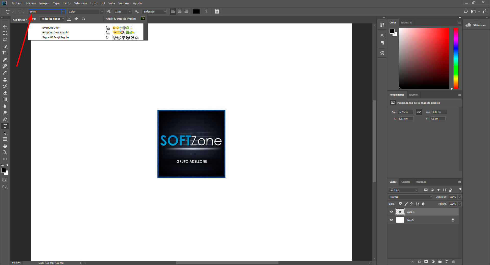Select the Spot Healing Brush tool
490x265 pixels.
[5, 66]
